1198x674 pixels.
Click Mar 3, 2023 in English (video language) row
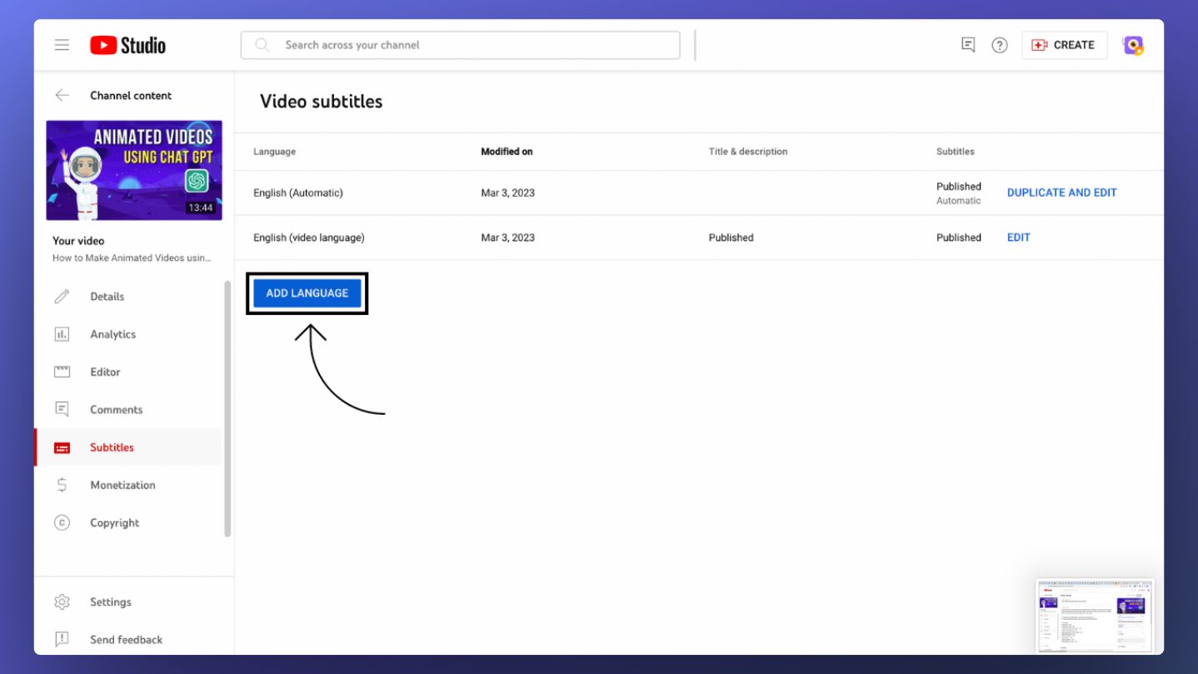pos(507,237)
